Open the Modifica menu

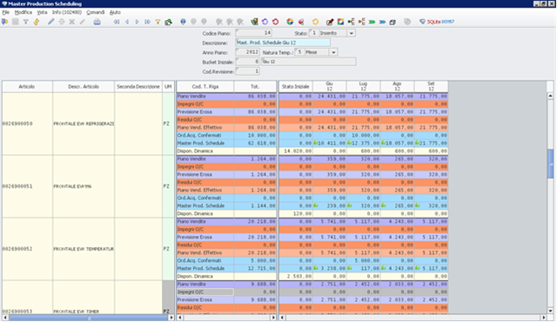pos(23,12)
